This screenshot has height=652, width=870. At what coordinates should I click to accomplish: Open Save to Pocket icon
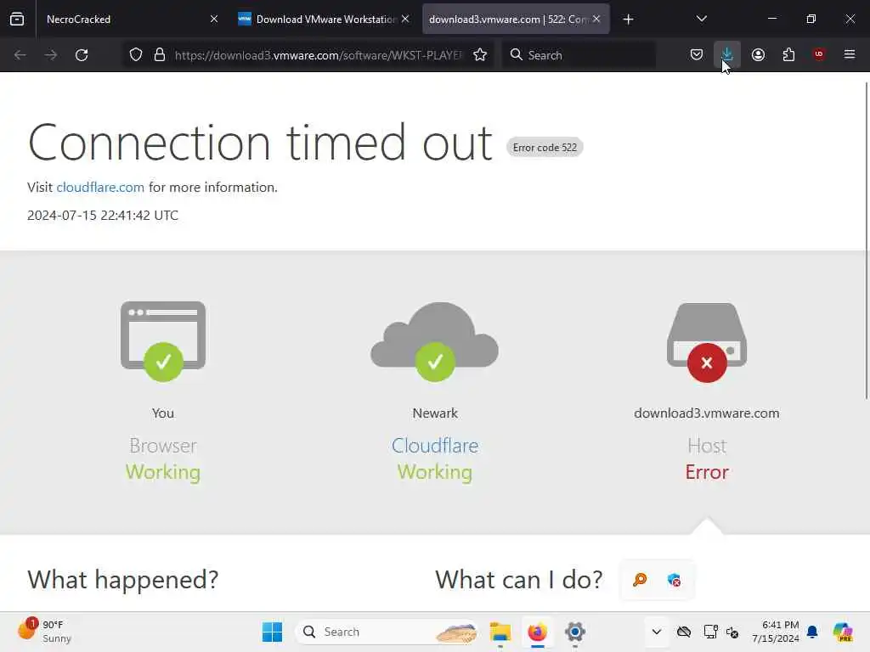point(697,55)
